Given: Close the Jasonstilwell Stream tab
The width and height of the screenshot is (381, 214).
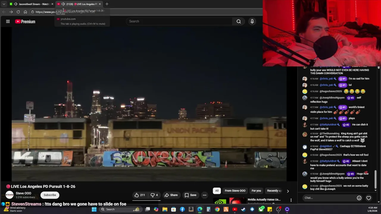Looking at the screenshot, I should (x=52, y=4).
